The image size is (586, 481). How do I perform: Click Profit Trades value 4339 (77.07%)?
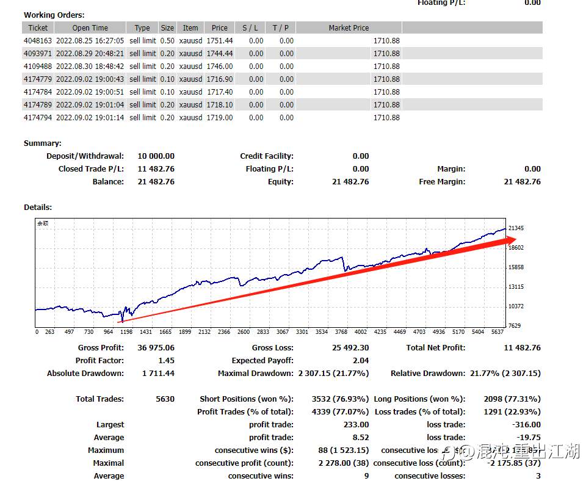[340, 412]
